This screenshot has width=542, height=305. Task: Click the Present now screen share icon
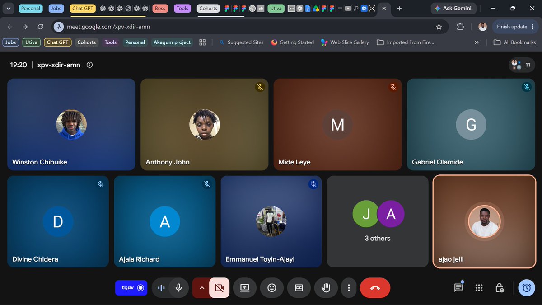coord(245,287)
